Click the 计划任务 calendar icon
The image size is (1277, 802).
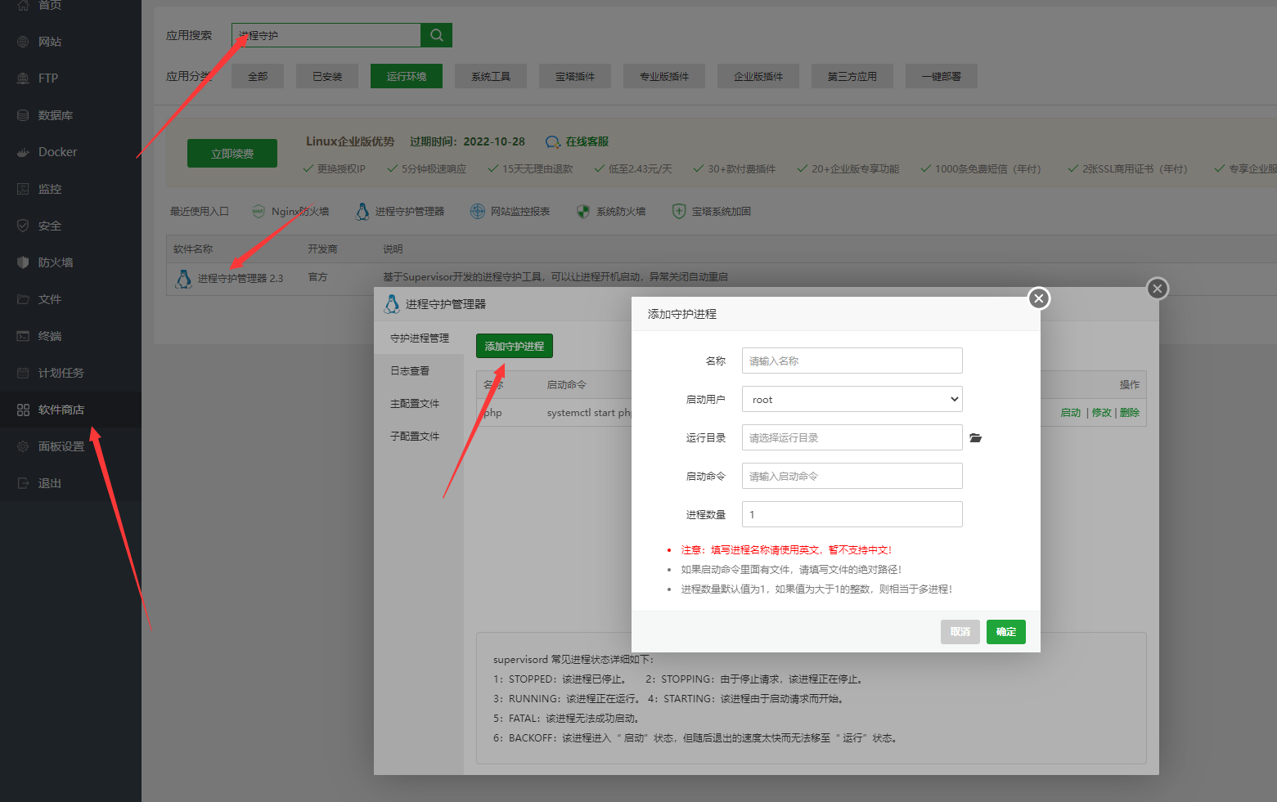[x=23, y=373]
